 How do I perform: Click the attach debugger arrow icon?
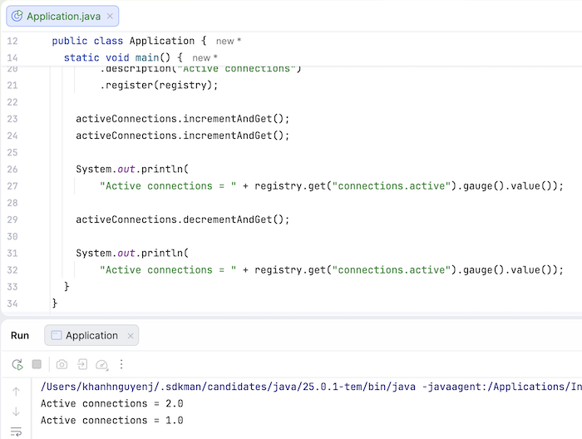click(x=82, y=364)
